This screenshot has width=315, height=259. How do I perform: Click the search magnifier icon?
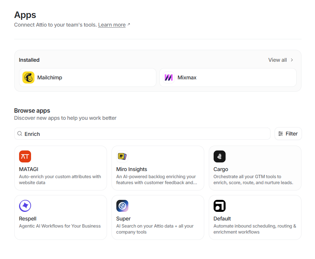point(20,134)
